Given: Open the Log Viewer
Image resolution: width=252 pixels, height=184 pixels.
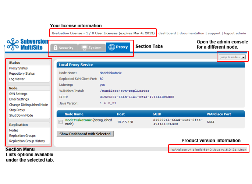Looking at the screenshot, I should 17,79.
